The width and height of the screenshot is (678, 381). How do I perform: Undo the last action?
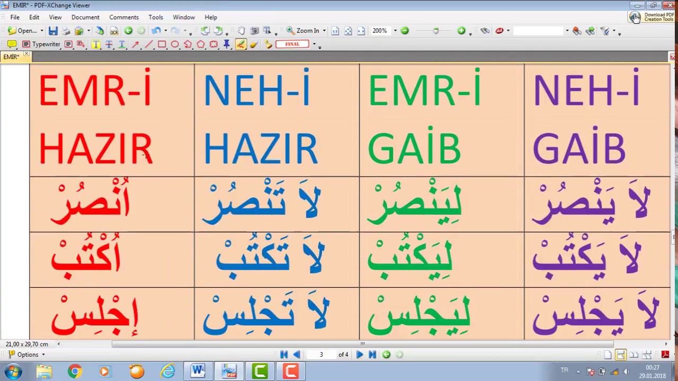(x=156, y=31)
